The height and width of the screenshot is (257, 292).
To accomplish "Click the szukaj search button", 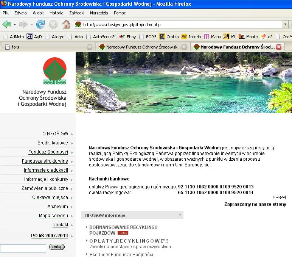I will click(x=57, y=247).
